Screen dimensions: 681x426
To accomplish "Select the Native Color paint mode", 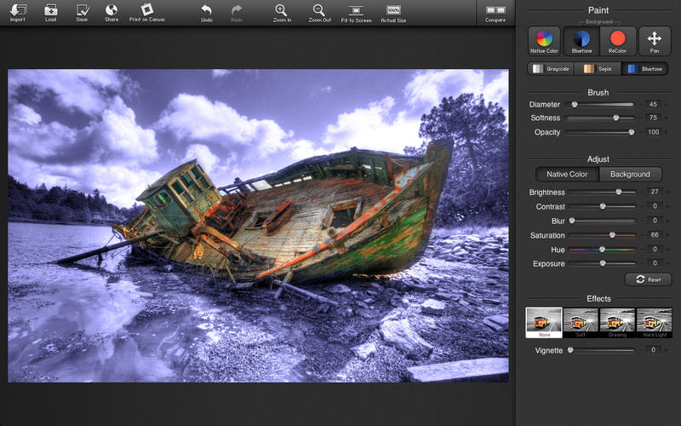I will pyautogui.click(x=544, y=41).
